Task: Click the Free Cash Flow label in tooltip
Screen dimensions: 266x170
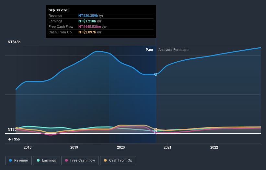Action: [x=61, y=27]
